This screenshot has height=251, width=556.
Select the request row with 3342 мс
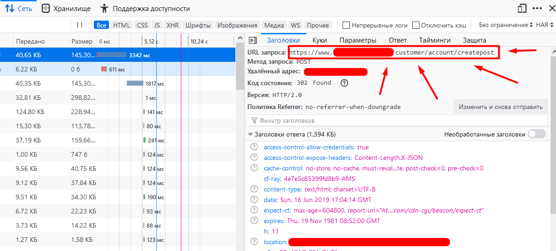[x=118, y=55]
